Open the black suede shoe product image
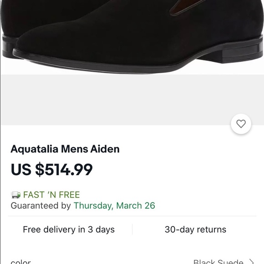Screen dimensions: 264x264 (x=132, y=37)
